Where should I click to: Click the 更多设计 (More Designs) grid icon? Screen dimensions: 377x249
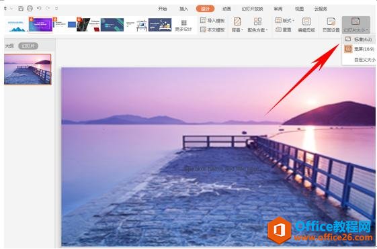(184, 23)
